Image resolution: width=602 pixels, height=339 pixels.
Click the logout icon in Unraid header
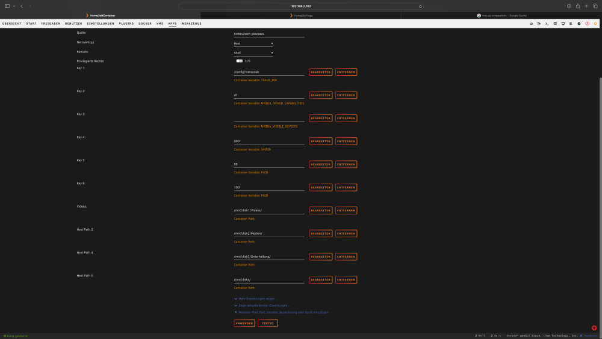pyautogui.click(x=539, y=24)
